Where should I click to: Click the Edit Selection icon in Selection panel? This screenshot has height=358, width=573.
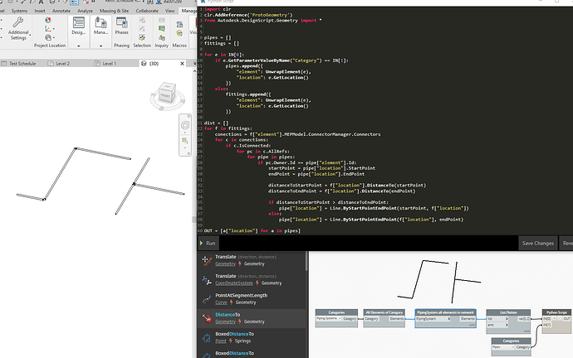pyautogui.click(x=142, y=37)
